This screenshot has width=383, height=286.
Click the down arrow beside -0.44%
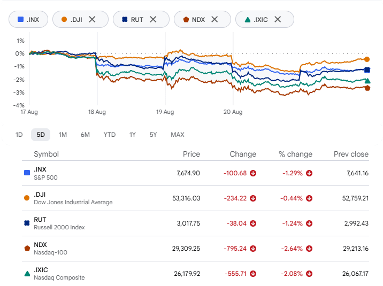[309, 198]
